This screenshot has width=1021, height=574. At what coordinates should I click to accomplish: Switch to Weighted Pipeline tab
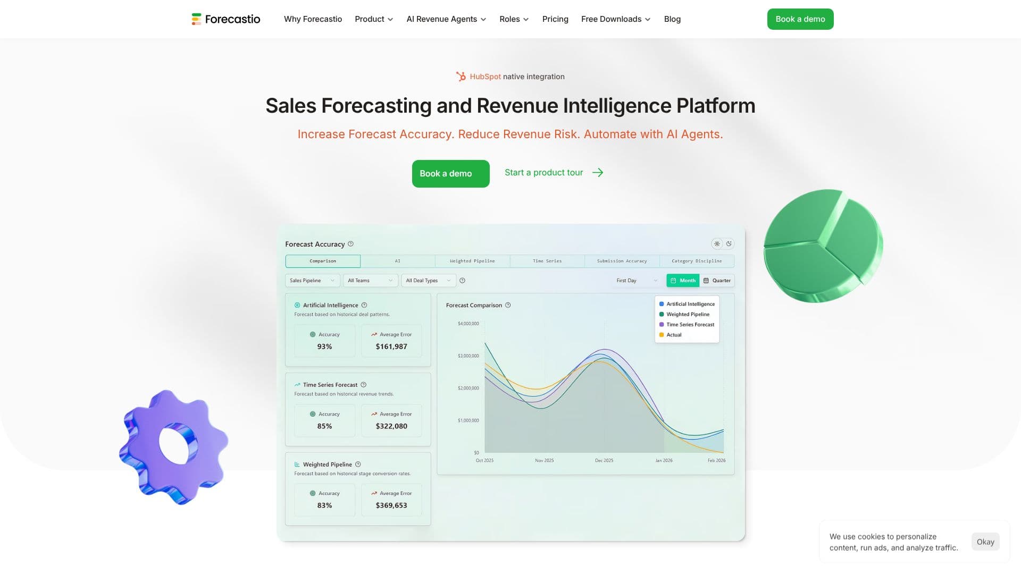tap(472, 261)
